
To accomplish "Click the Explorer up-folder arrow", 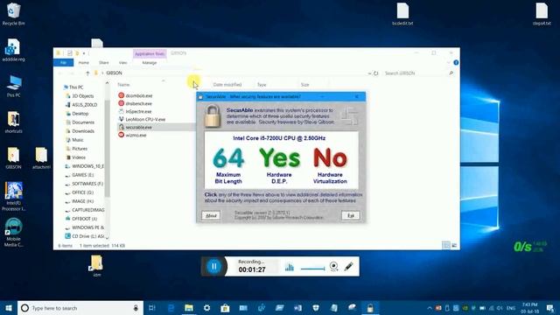I will (x=87, y=73).
